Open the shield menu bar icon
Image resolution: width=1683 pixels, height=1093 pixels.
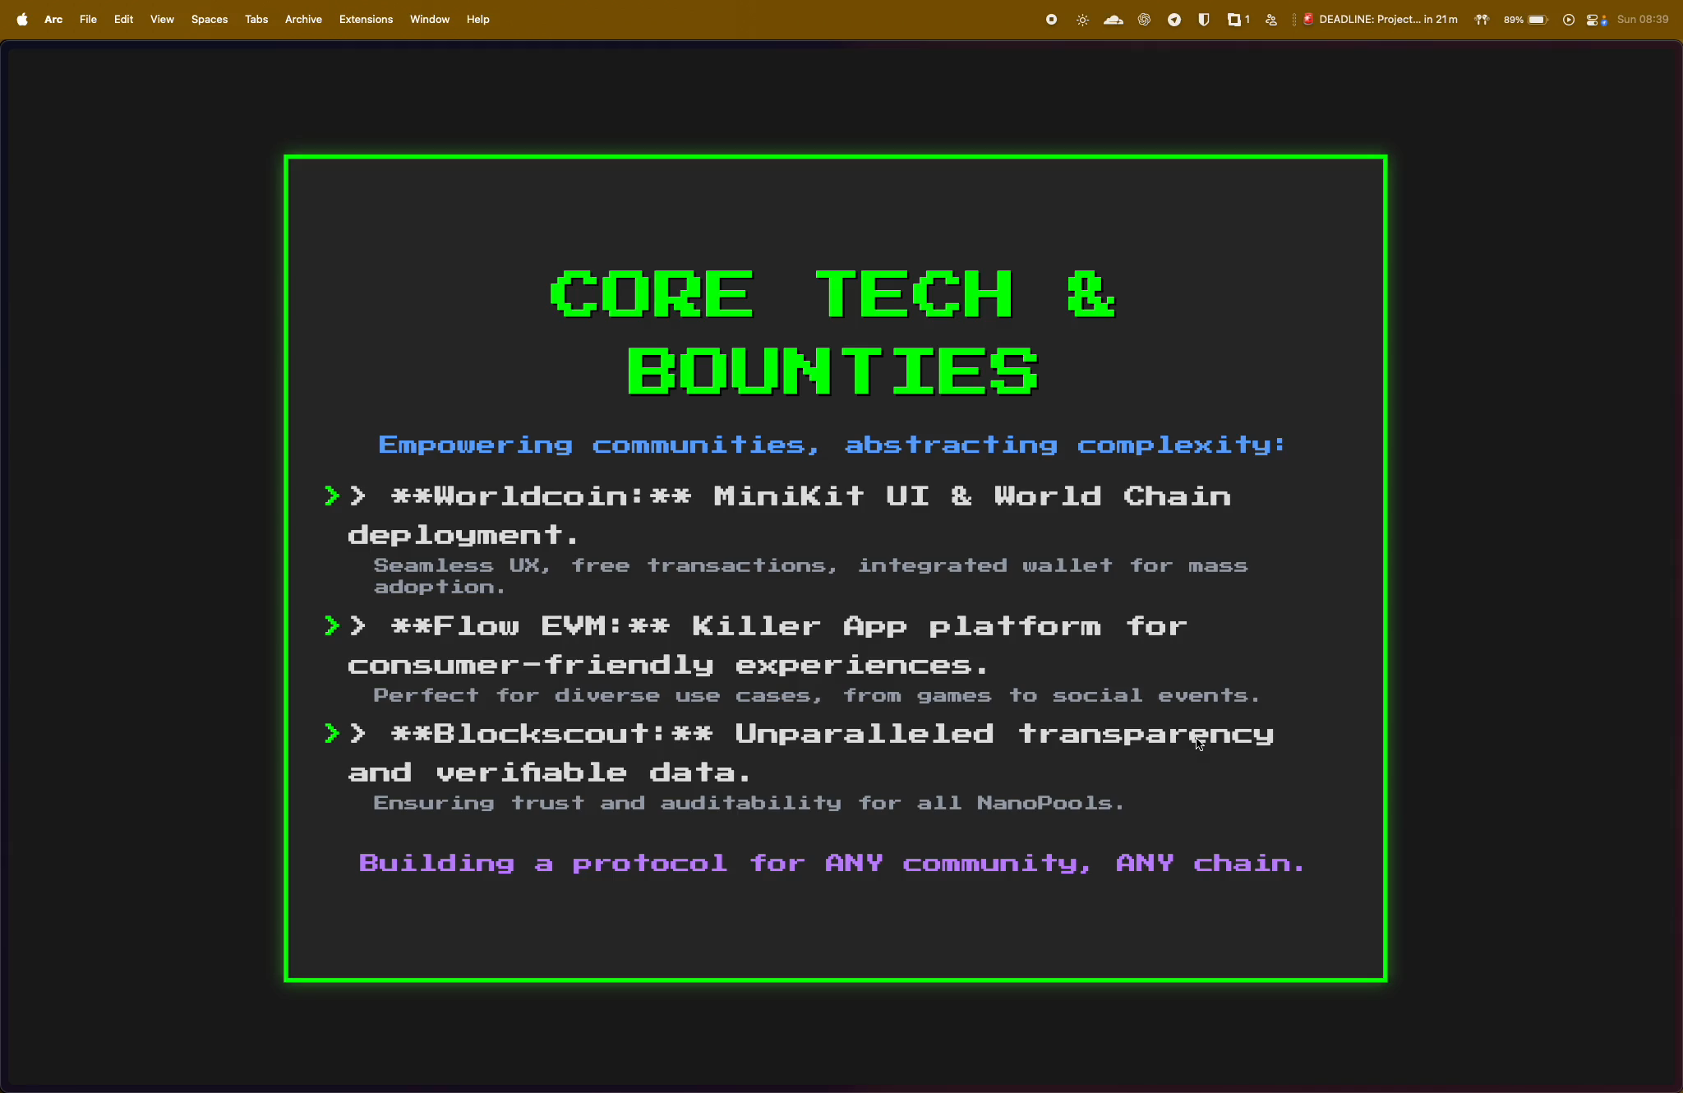1204,19
